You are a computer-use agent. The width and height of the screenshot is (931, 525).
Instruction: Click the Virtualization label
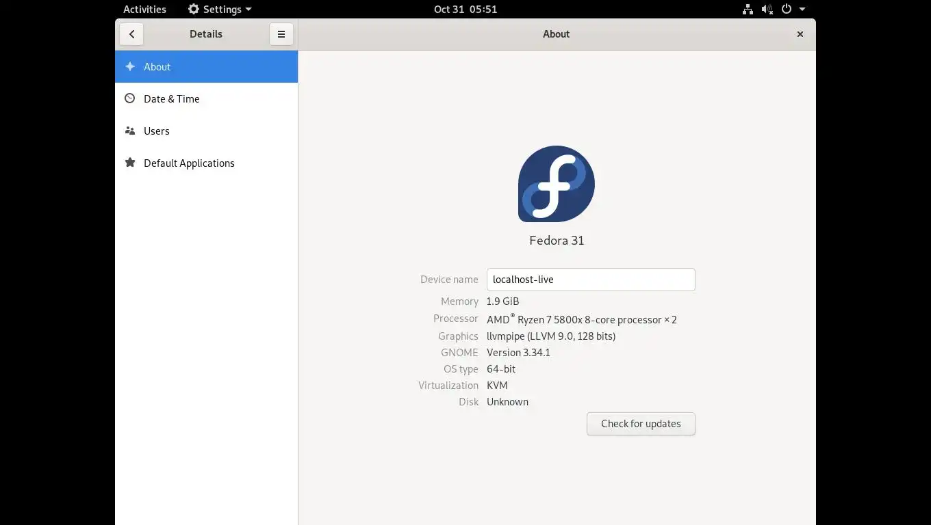click(448, 386)
